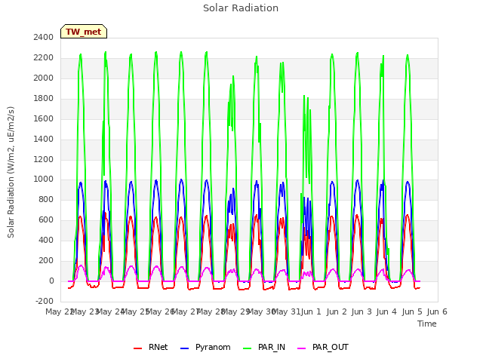
Task: Click the red RNet legend swatch
Action: click(137, 348)
